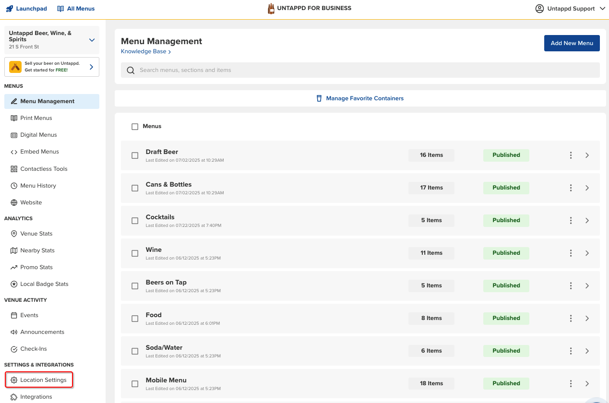This screenshot has width=609, height=403.
Task: Go to Events in the sidebar
Action: click(29, 315)
